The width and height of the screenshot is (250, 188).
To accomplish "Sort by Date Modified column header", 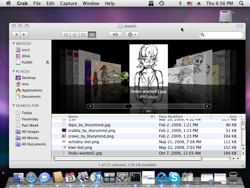I will click(x=183, y=117).
